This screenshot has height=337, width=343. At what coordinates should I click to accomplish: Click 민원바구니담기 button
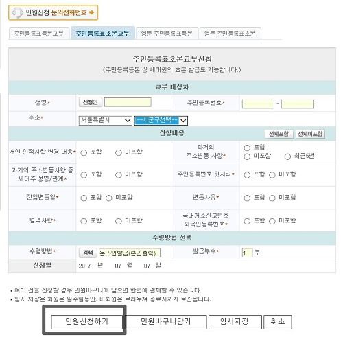pos(166,322)
